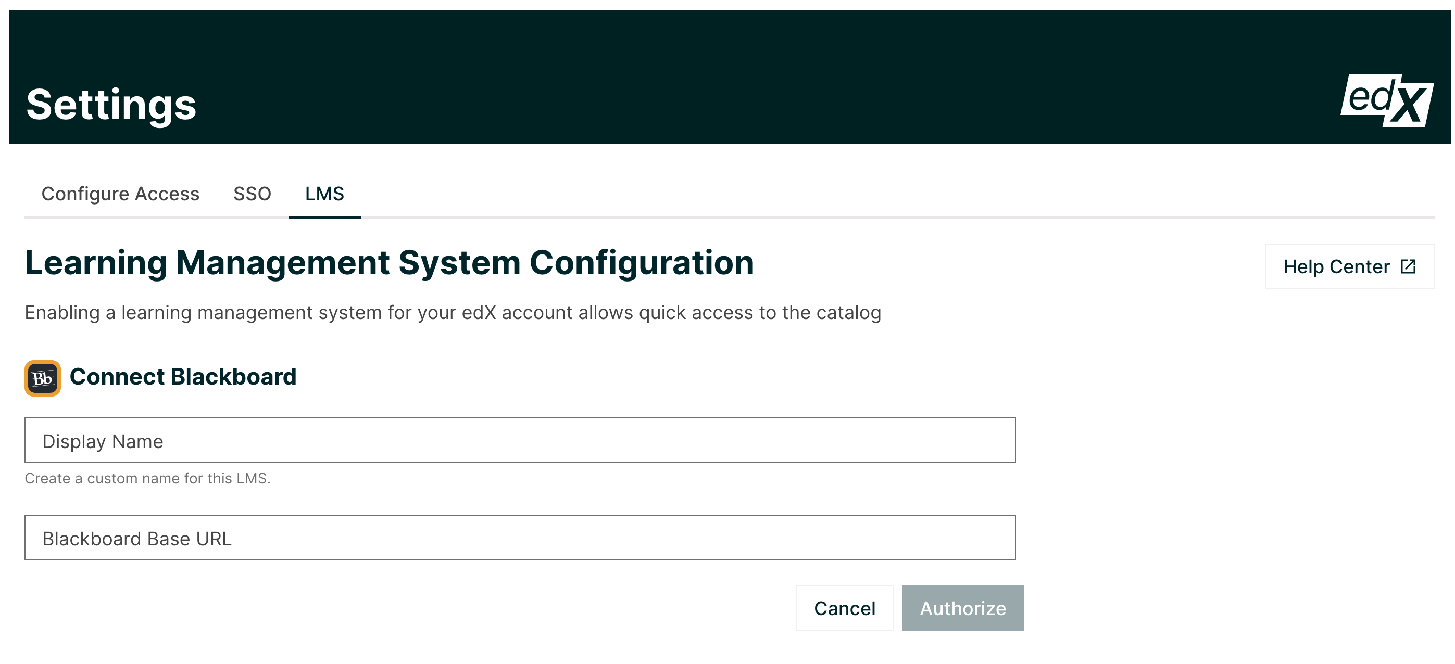Switch to the SSO tab

point(253,194)
